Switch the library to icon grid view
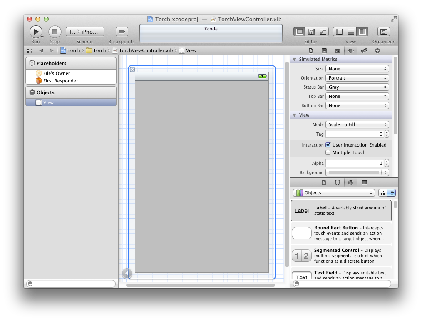The image size is (422, 321). tap(383, 192)
